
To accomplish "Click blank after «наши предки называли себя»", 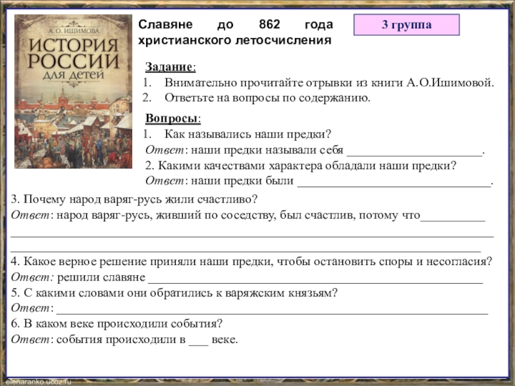I will (415, 151).
